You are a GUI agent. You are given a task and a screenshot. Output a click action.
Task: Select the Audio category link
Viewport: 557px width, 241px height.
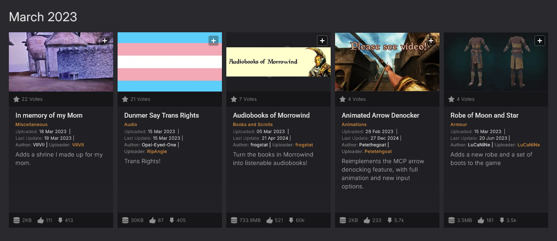[131, 125]
